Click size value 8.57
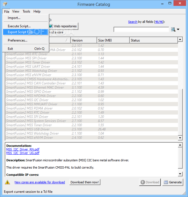This screenshot has height=197, width=188. point(101,121)
